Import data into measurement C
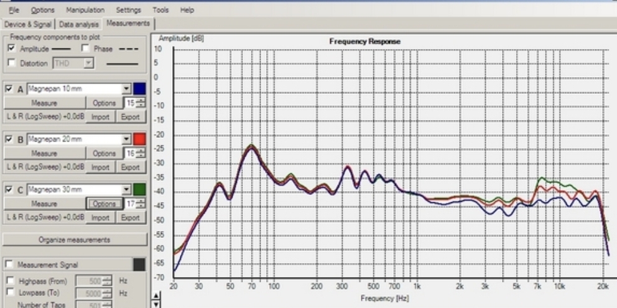Viewport: 617px width, 308px height. point(100,217)
